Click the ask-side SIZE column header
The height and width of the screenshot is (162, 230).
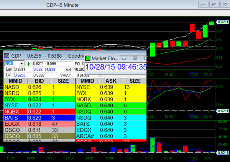[134, 81]
